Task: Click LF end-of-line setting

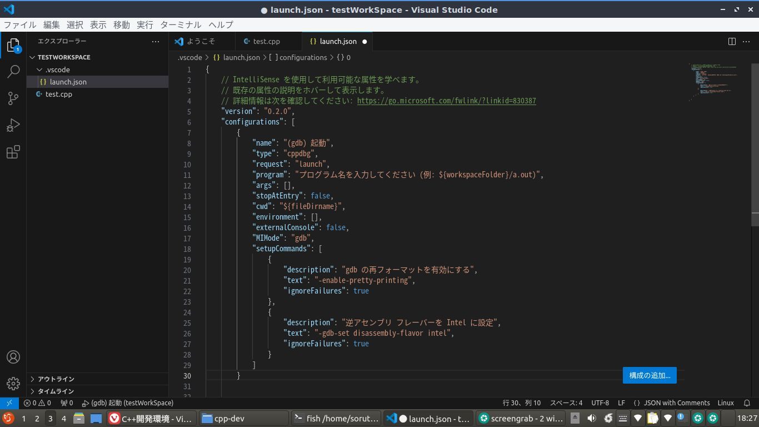Action: [621, 403]
